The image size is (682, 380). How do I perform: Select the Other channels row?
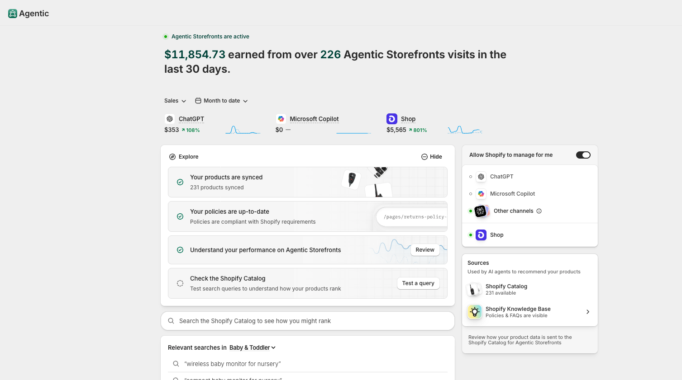(x=530, y=211)
